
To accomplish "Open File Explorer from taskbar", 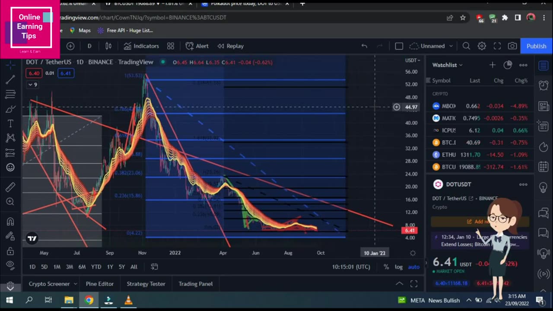I will 69,300.
